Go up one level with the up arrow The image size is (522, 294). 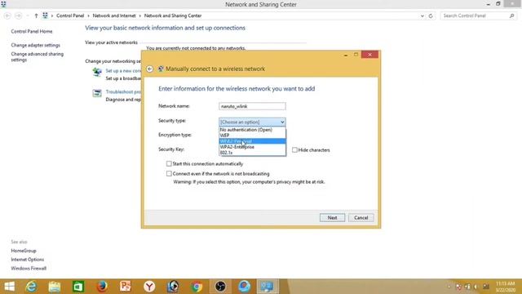[36, 16]
